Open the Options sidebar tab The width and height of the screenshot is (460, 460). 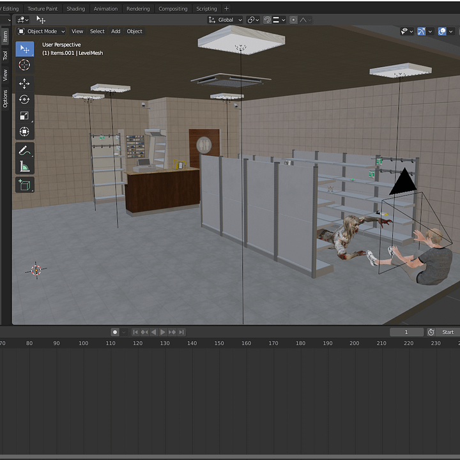(x=5, y=99)
